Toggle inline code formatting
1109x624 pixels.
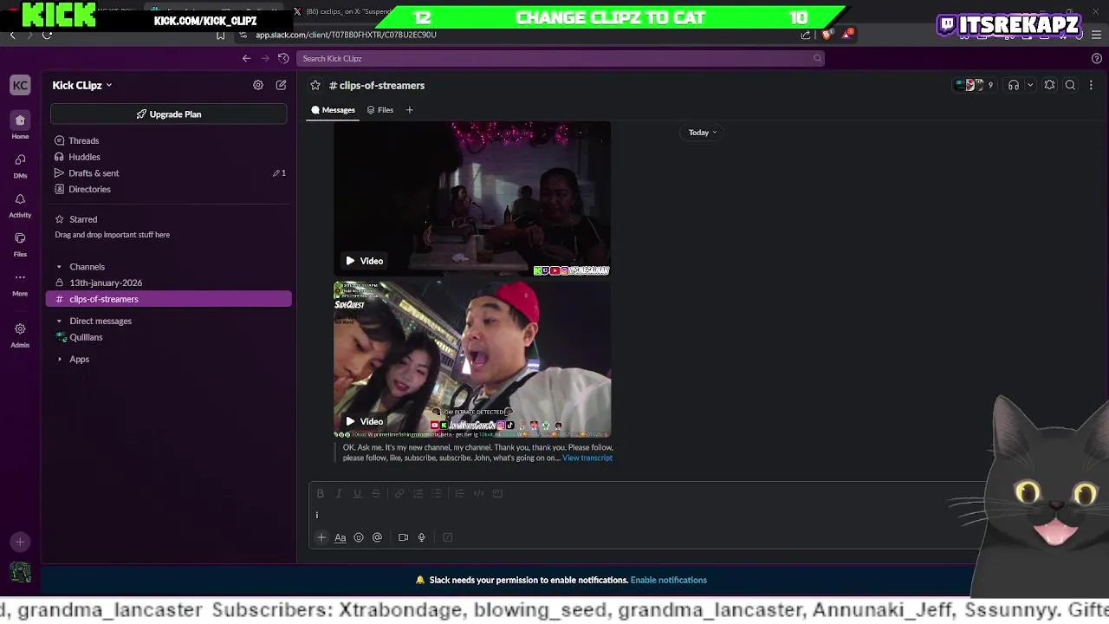[x=478, y=493]
